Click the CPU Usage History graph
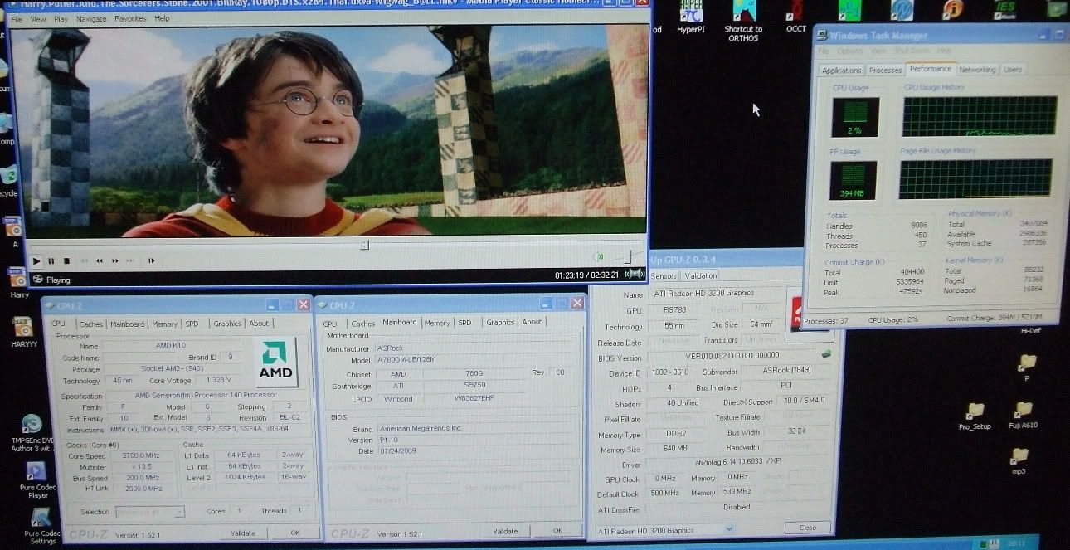The height and width of the screenshot is (550, 1070). (980, 116)
